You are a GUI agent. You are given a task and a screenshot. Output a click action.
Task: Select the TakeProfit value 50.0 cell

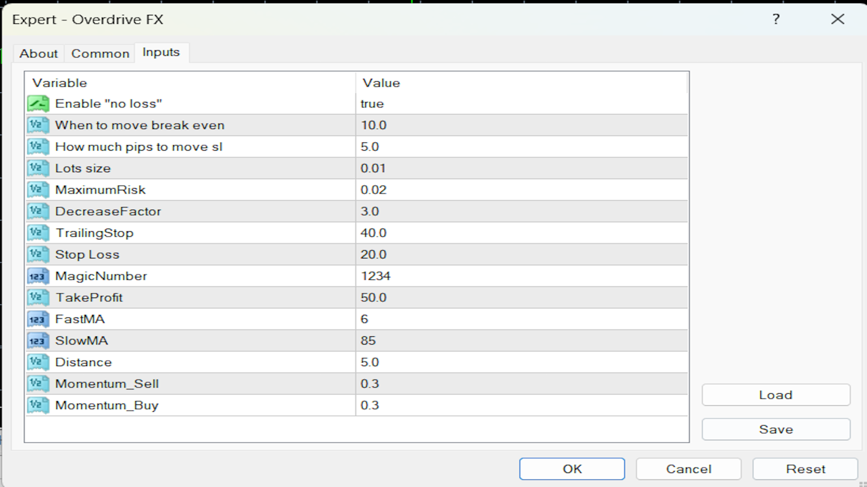click(522, 298)
